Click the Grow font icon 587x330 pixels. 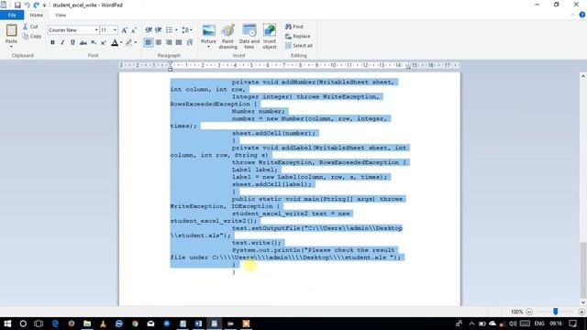click(125, 30)
